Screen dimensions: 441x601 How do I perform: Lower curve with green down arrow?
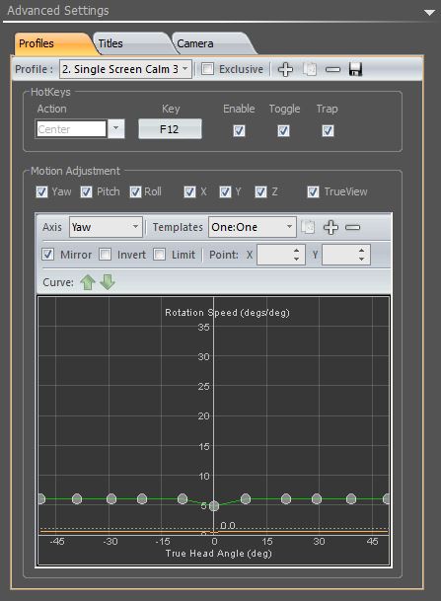click(x=108, y=282)
